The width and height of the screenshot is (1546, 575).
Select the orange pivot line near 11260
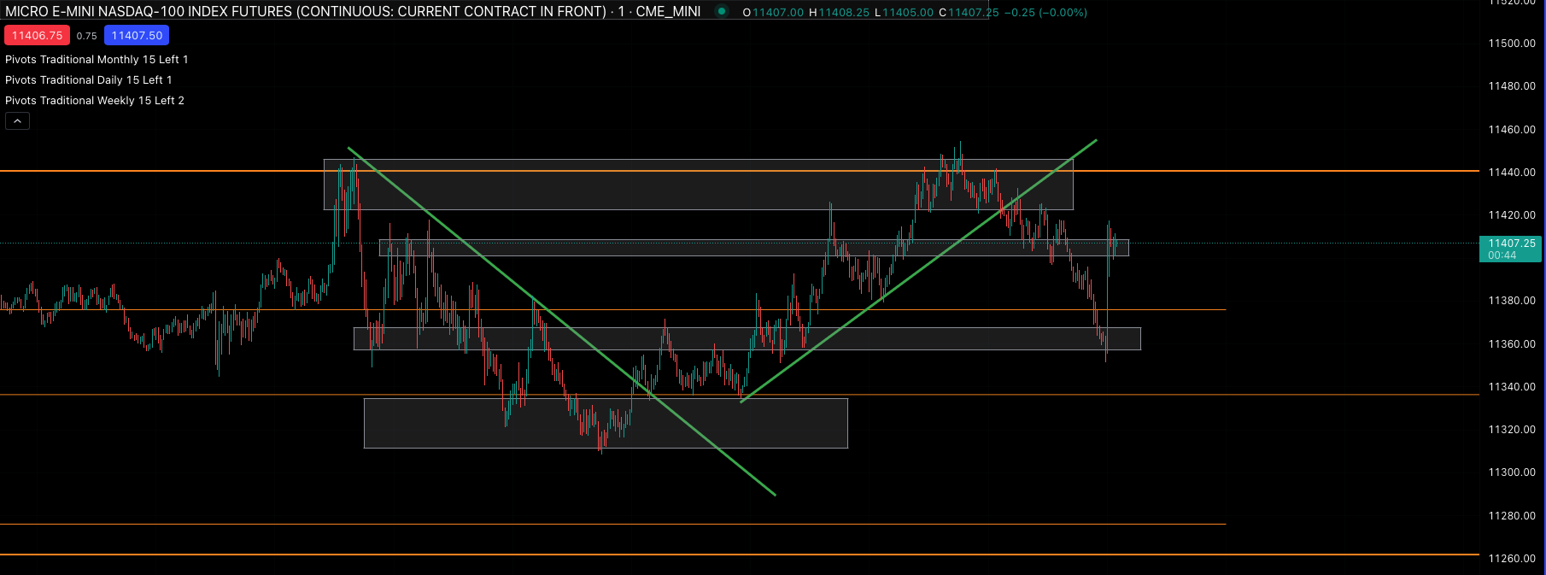point(740,554)
